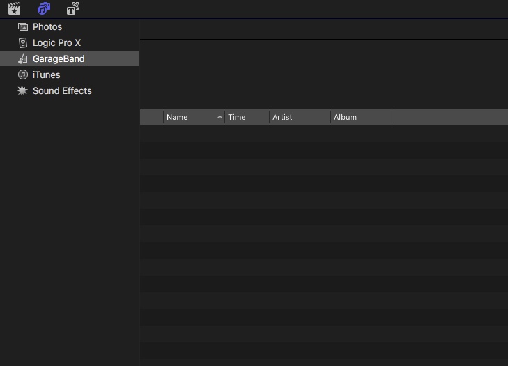Click the Logic Pro X speaker icon

(x=23, y=42)
